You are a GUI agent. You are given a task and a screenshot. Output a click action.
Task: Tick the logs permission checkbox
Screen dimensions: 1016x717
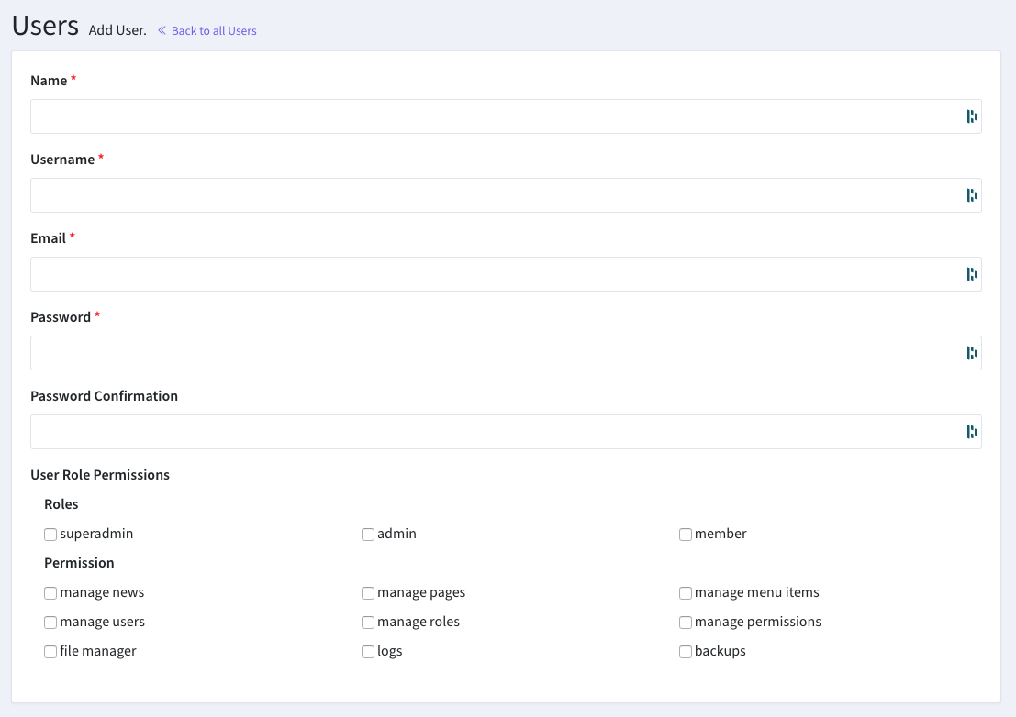[368, 652]
